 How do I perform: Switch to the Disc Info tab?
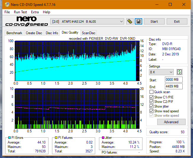[x=52, y=33]
